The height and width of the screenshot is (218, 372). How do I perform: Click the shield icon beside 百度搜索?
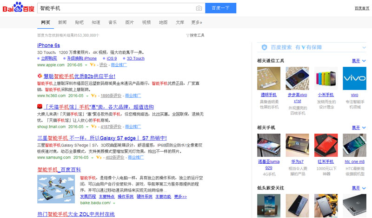click(264, 47)
